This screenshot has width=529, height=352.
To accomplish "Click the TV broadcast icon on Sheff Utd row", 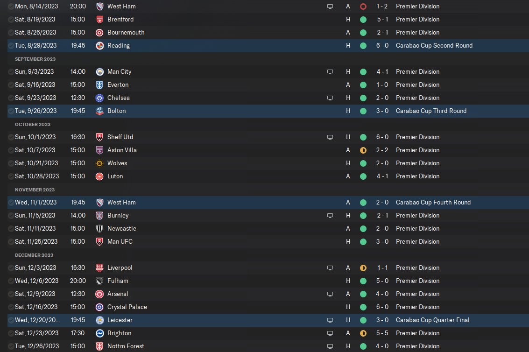I will 330,137.
